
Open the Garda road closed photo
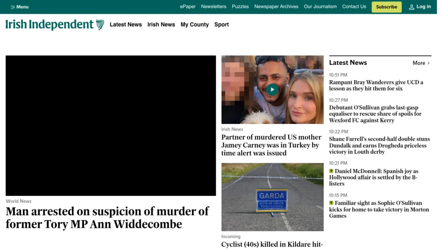[272, 197]
